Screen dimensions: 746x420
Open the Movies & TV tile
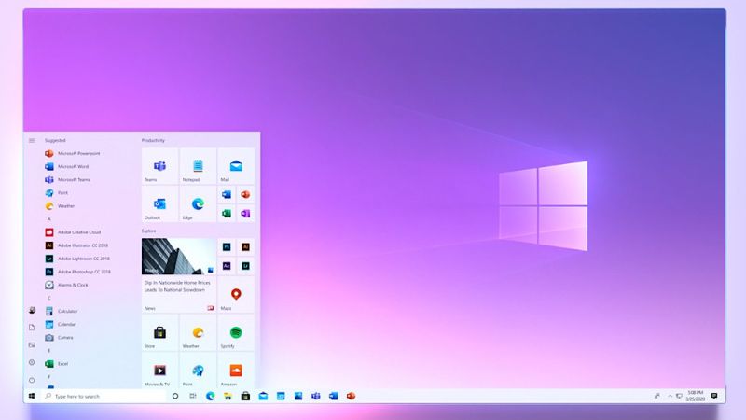click(159, 370)
